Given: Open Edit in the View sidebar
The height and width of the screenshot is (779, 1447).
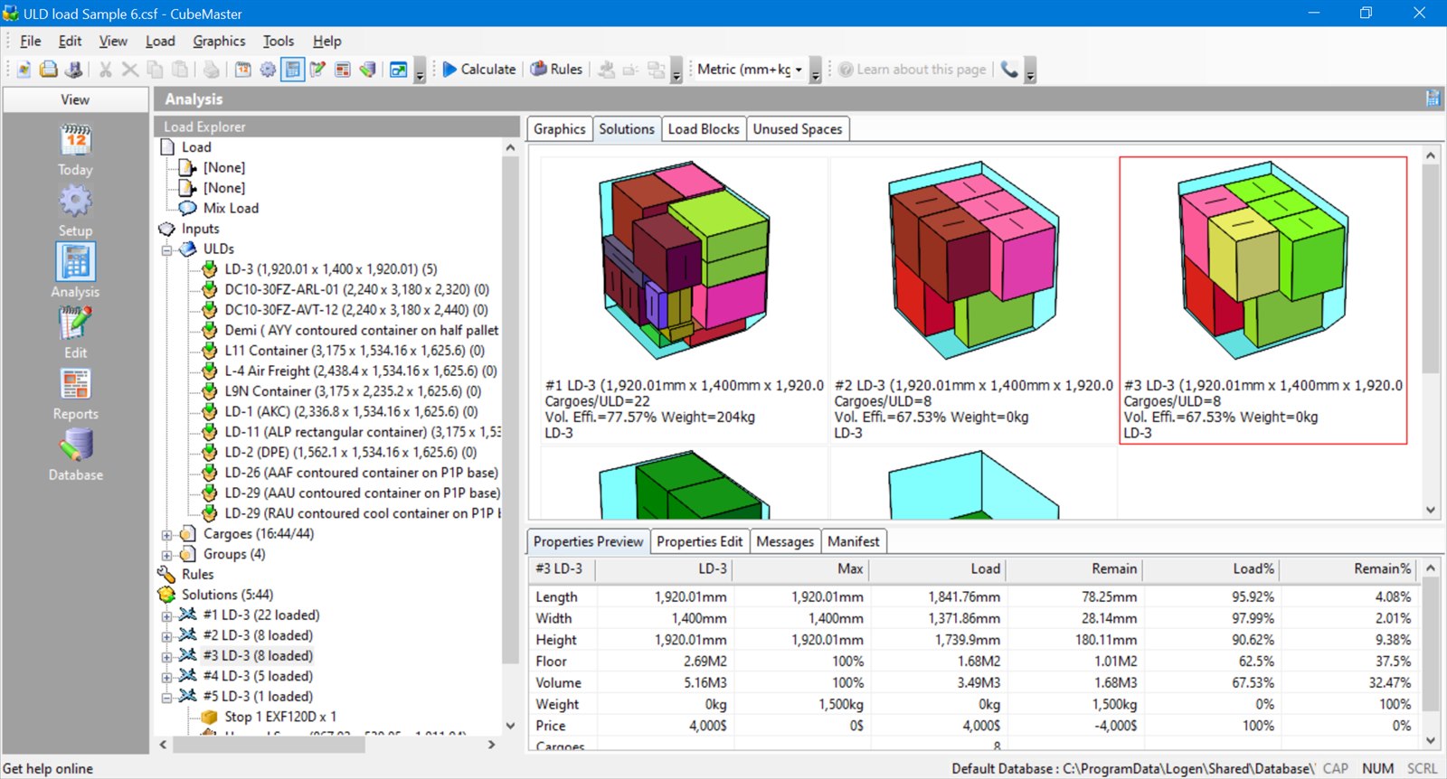Looking at the screenshot, I should pyautogui.click(x=76, y=333).
